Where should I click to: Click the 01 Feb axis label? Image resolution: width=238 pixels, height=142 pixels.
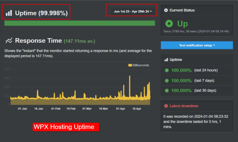click(56, 109)
